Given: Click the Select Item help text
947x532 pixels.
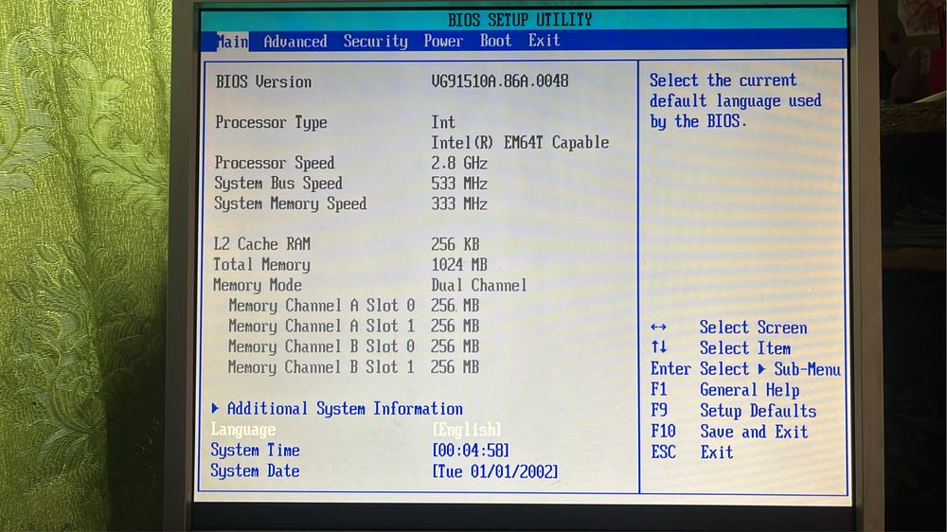Looking at the screenshot, I should pos(745,348).
